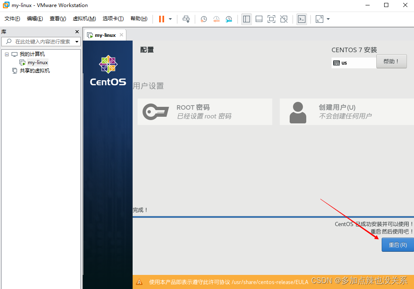
Task: Open the 虚拟机(M) menu
Action: 84,19
